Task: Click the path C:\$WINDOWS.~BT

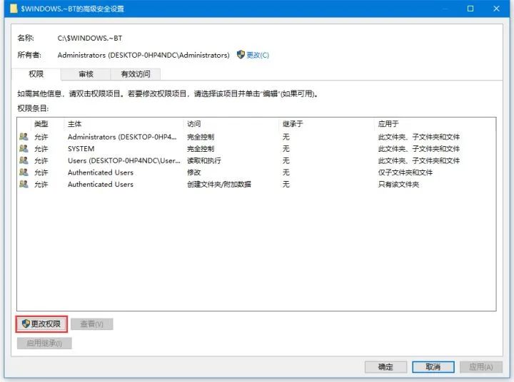Action: pos(90,38)
